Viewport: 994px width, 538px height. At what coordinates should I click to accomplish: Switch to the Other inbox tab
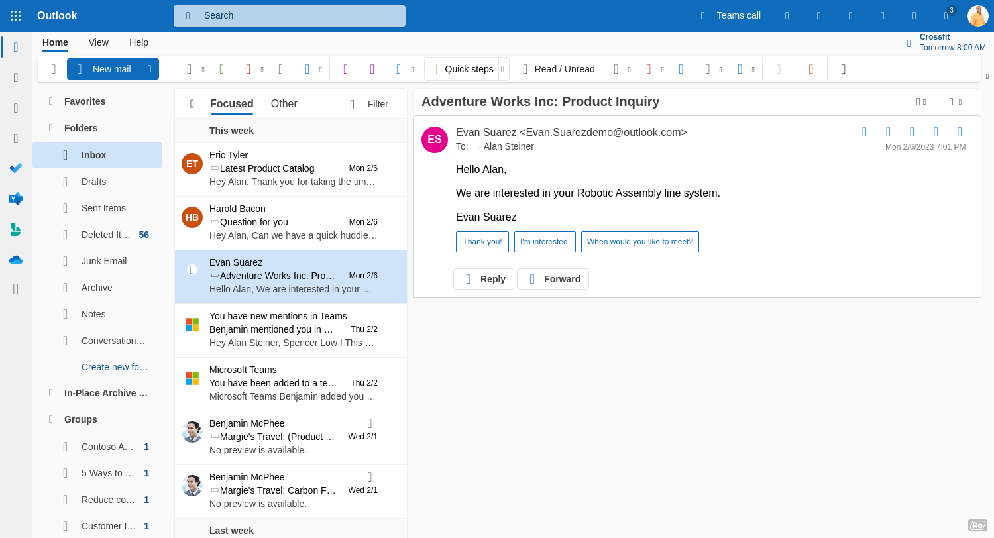[284, 104]
